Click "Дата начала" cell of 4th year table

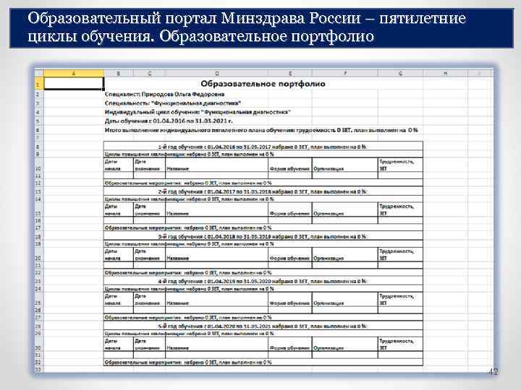[119, 300]
